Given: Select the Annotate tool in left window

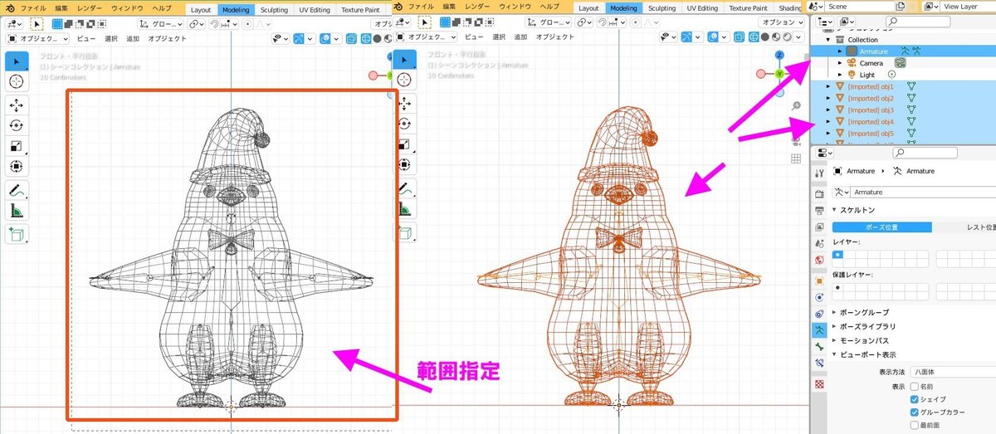Looking at the screenshot, I should pos(17,191).
